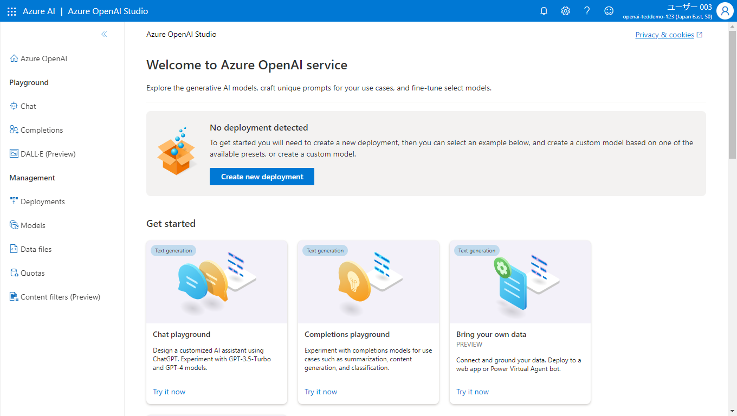
Task: Open Data files page label
Action: (x=36, y=249)
